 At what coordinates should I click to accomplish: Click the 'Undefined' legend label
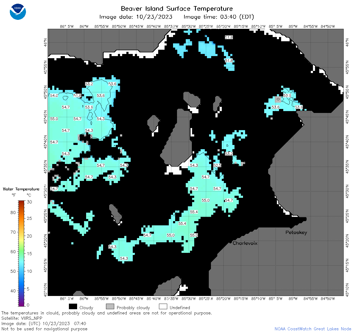coord(180,308)
